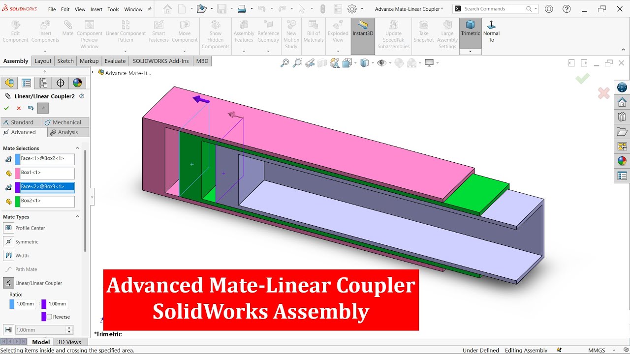
Task: Switch to the SOLIDWORKS Add-Ins tab
Action: tap(160, 61)
